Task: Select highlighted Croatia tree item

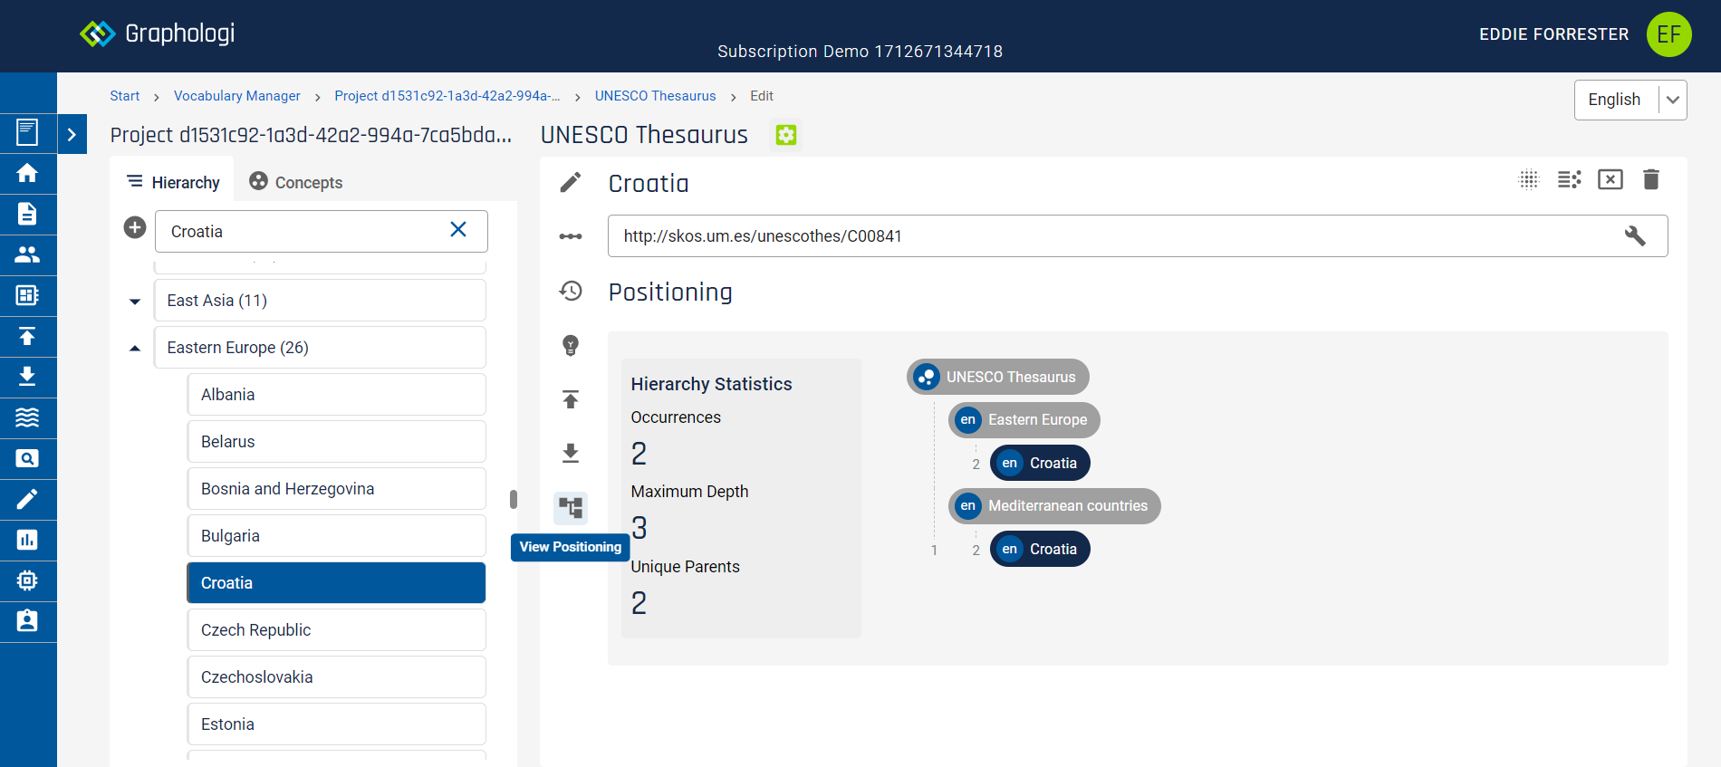Action: (x=336, y=582)
